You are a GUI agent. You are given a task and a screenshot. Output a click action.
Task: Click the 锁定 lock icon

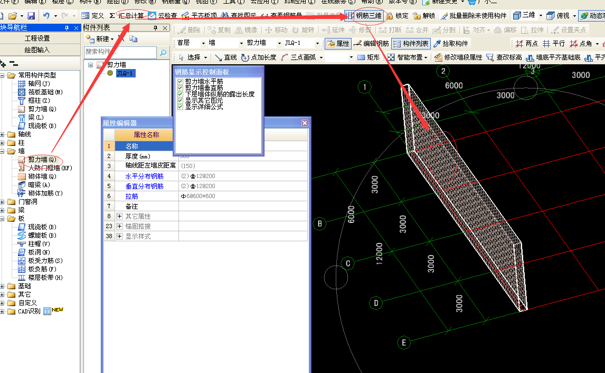click(x=397, y=16)
